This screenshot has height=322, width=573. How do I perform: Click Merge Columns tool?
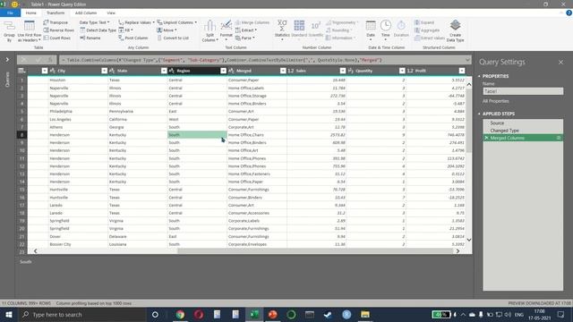click(252, 22)
